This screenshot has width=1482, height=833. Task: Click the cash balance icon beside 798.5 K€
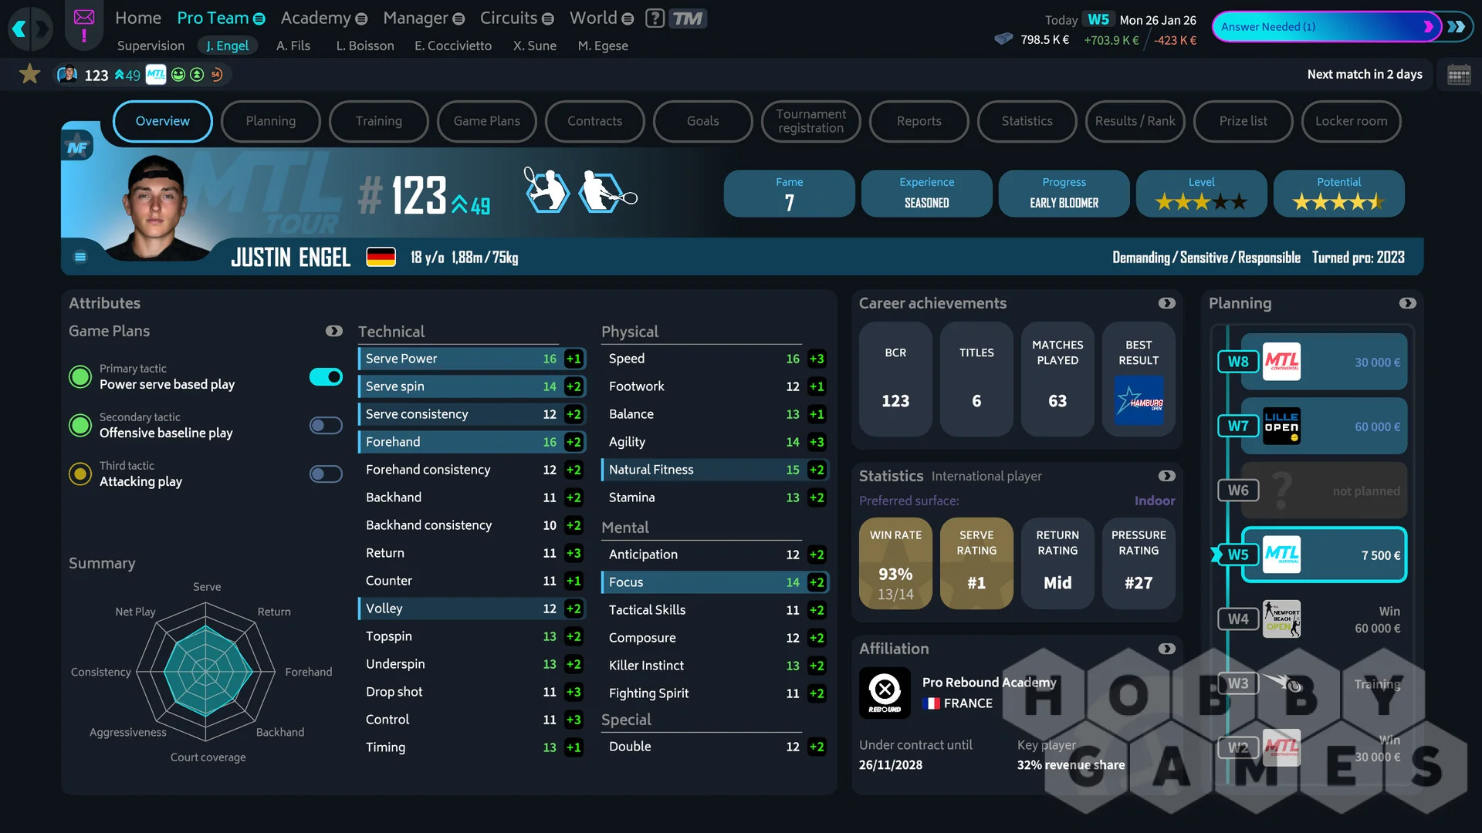pos(1003,39)
